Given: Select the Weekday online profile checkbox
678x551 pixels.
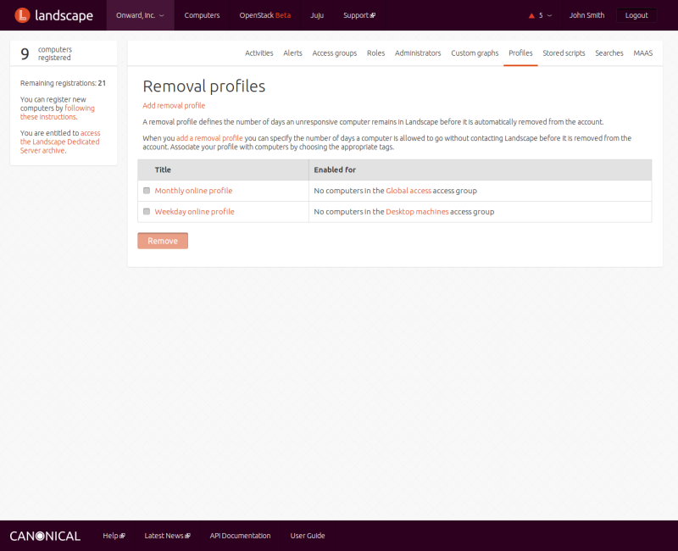Looking at the screenshot, I should [147, 212].
